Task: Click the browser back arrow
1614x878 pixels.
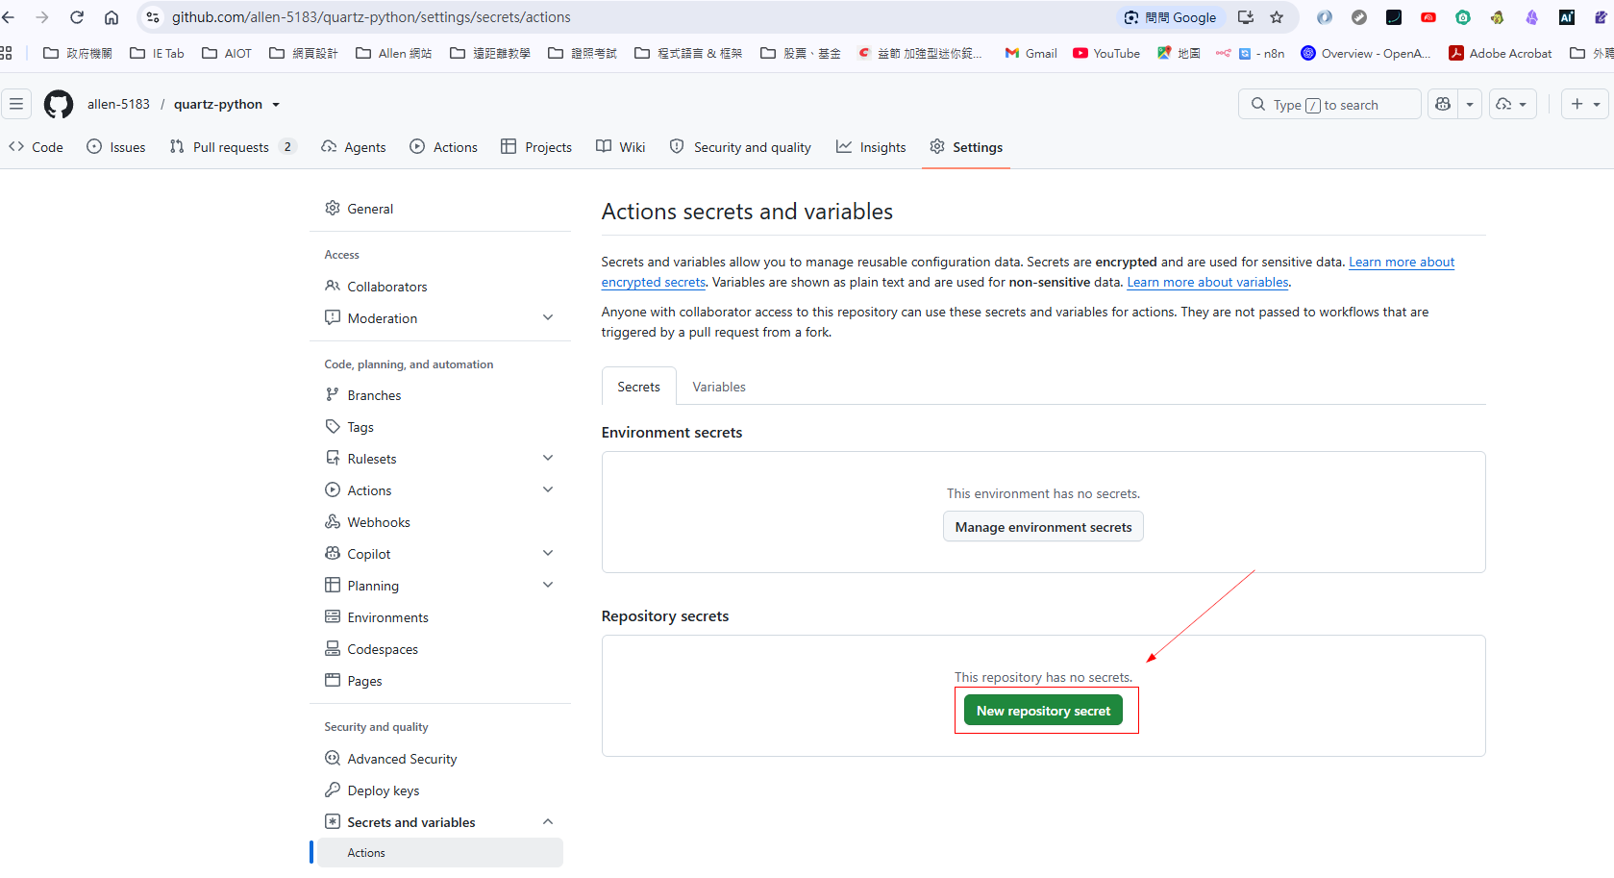Action: 9,17
